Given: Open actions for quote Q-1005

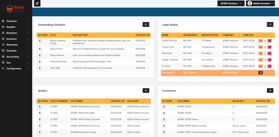Looking at the screenshot, I should [40, 107].
